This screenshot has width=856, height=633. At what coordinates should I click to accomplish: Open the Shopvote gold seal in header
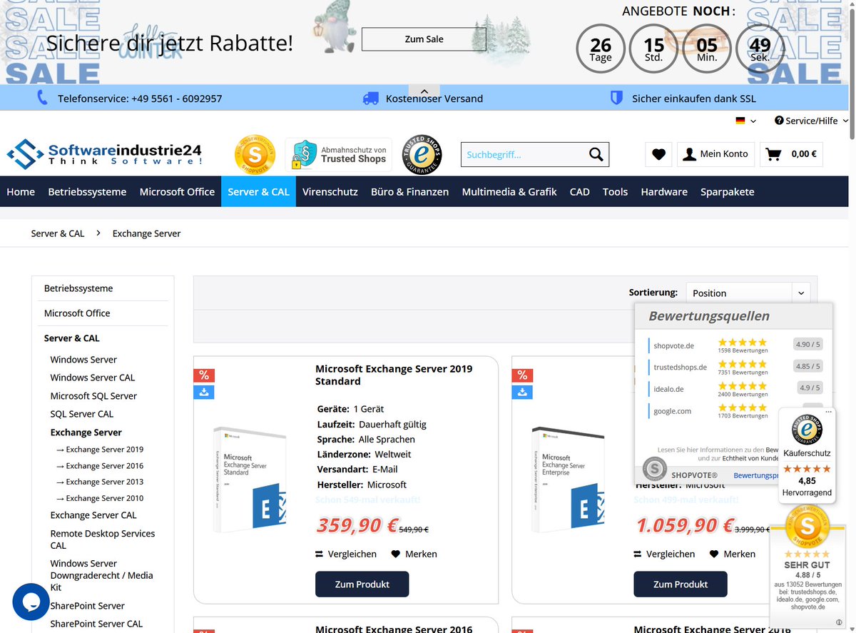pyautogui.click(x=255, y=155)
